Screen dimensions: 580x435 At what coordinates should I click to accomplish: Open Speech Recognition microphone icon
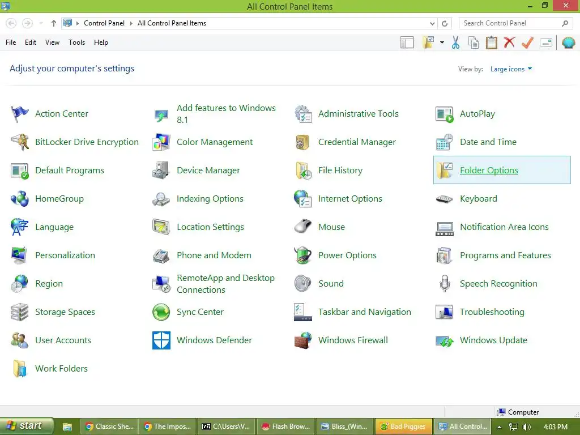pyautogui.click(x=444, y=284)
